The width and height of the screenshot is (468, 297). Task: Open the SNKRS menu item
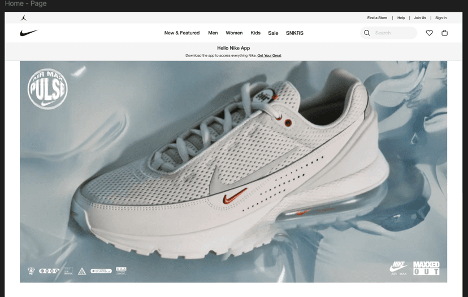click(x=294, y=33)
